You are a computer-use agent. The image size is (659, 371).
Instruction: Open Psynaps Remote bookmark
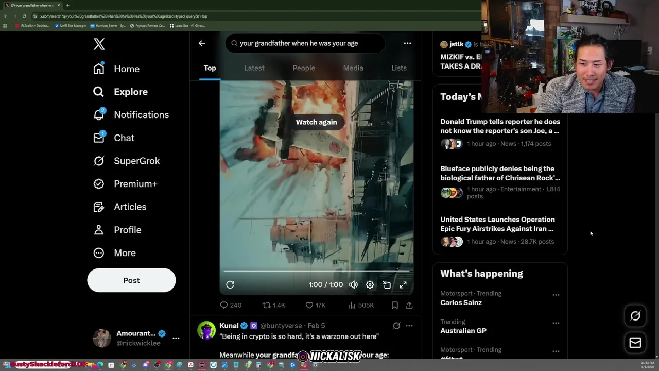click(147, 26)
